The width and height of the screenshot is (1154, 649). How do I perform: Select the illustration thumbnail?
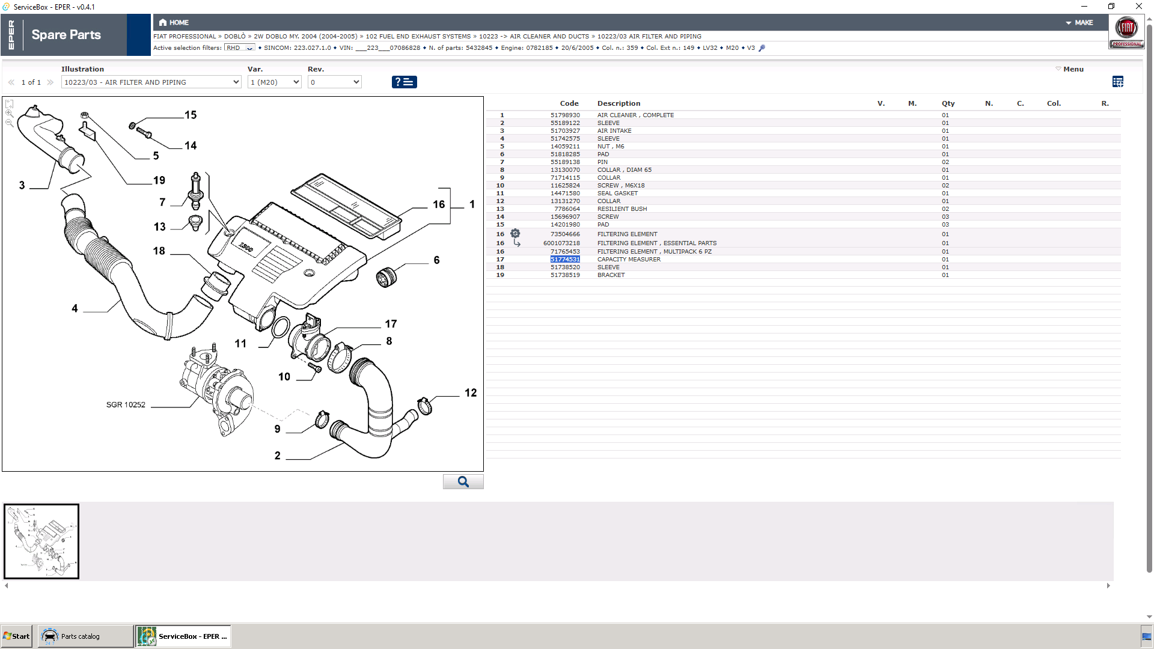[41, 541]
